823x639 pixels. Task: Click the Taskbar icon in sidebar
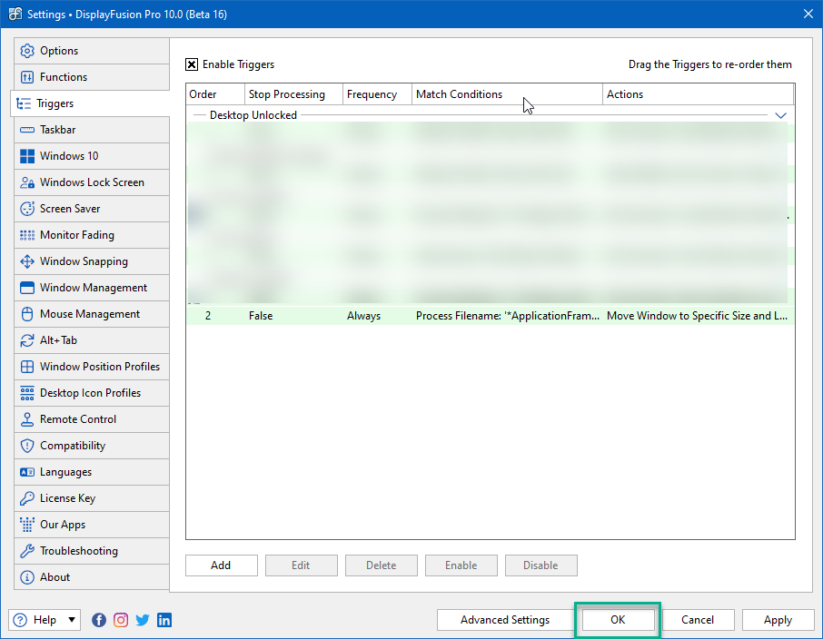click(x=26, y=130)
